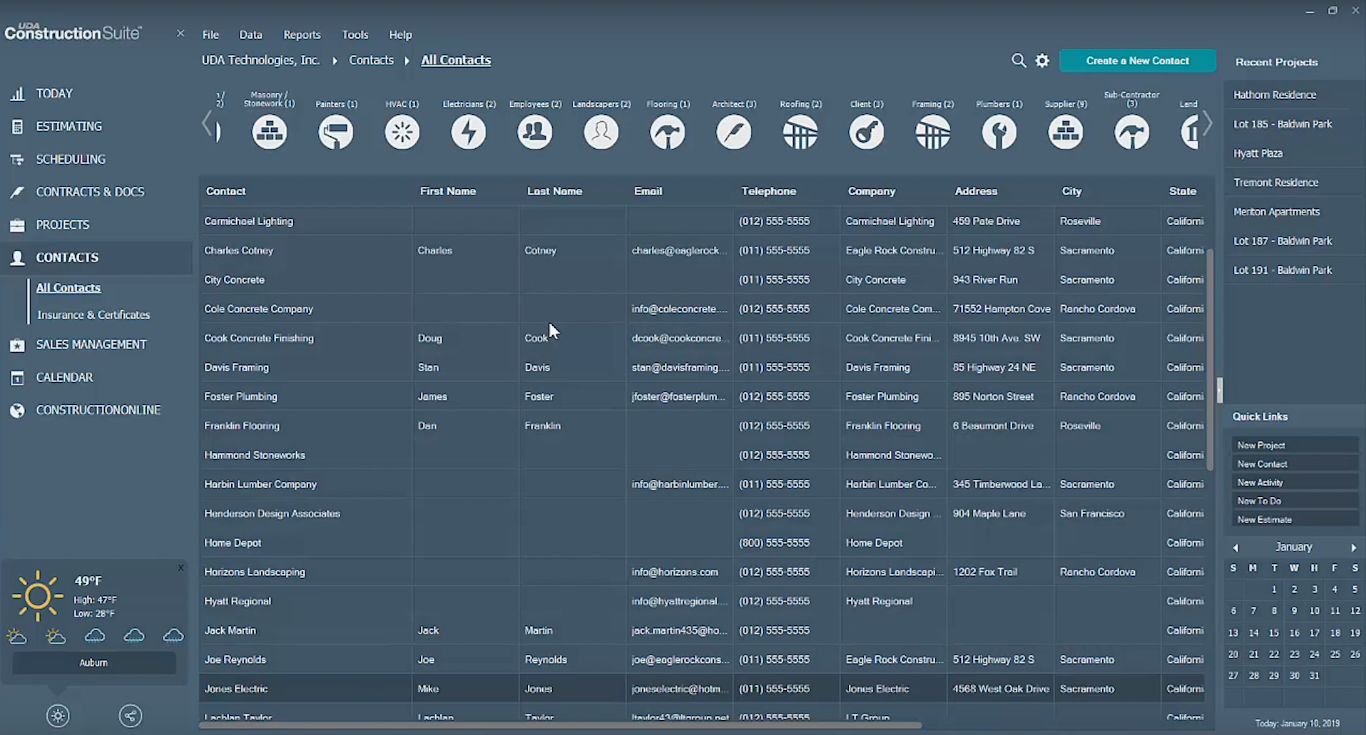Click Create a New Contact button
This screenshot has width=1366, height=735.
pyautogui.click(x=1137, y=61)
